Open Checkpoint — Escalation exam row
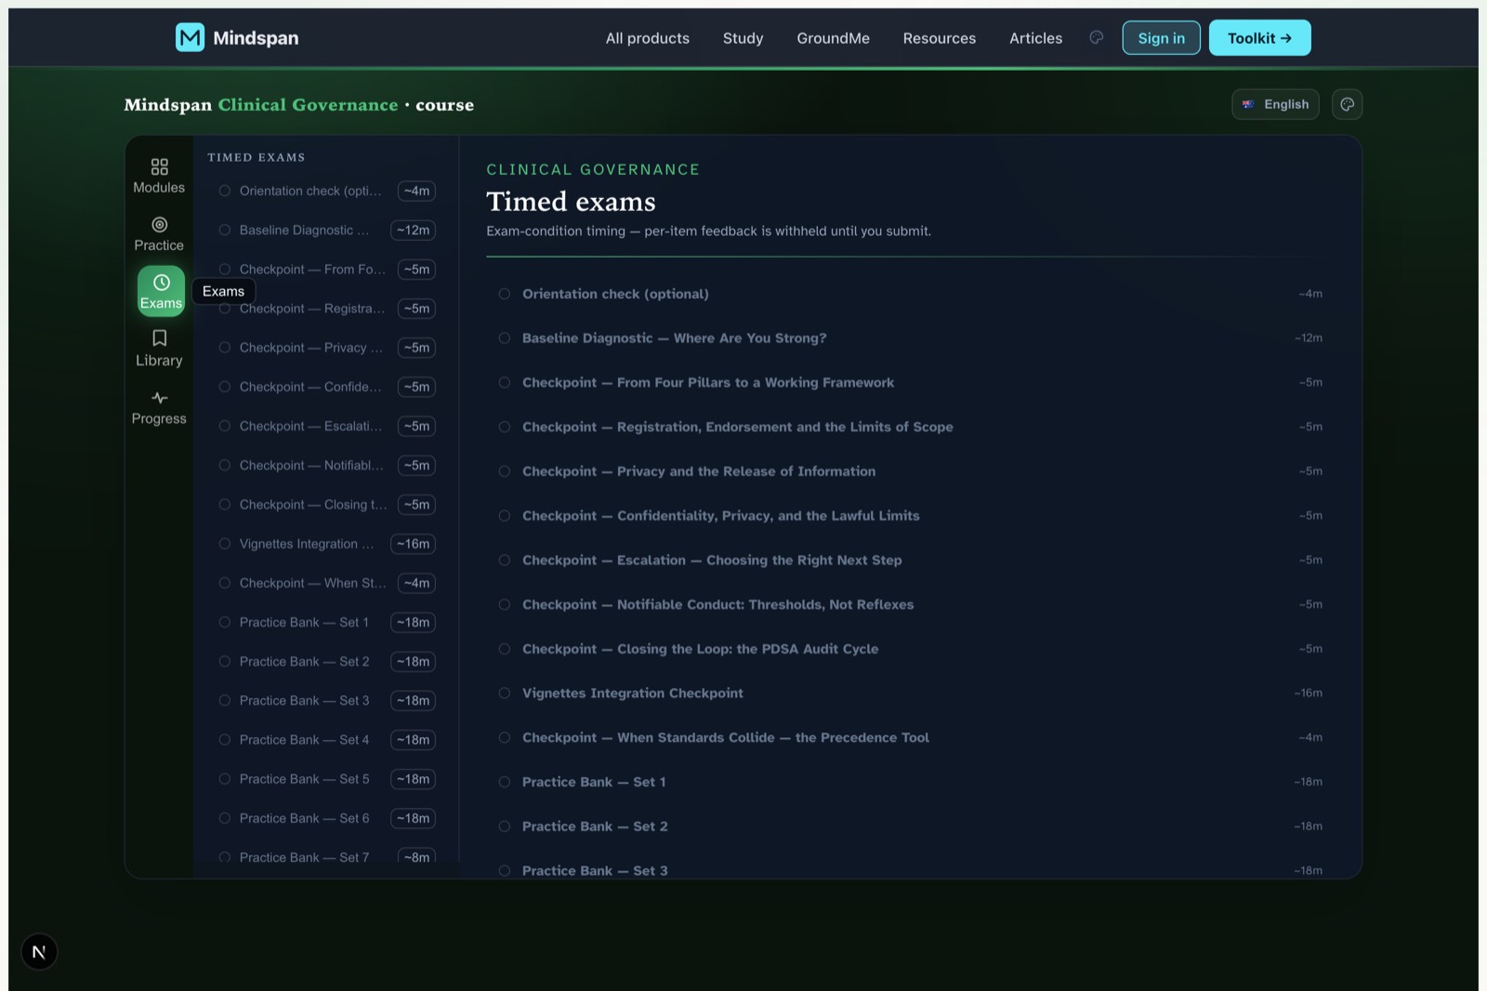The height and width of the screenshot is (991, 1487). pos(911,560)
